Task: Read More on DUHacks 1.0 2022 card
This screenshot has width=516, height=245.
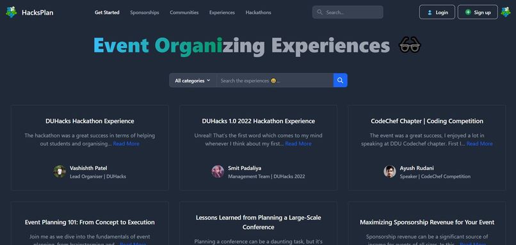Action: (298, 144)
